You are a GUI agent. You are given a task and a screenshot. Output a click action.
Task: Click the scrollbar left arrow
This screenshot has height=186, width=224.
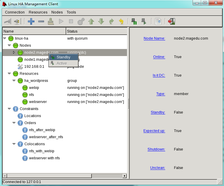pos(5,176)
